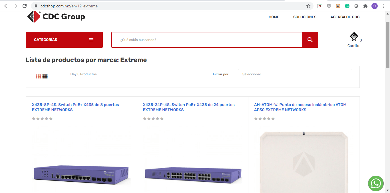Screen dimensions: 390x193
Task: Open Chrome three-dot menu
Action: click(384, 6)
